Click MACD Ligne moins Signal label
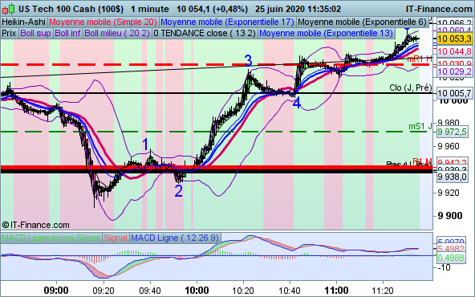This screenshot has width=475, height=297. pos(51,238)
